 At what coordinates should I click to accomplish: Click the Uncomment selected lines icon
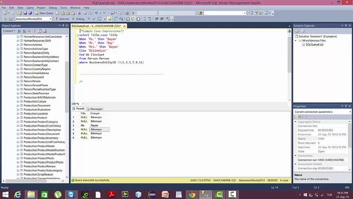pos(149,19)
